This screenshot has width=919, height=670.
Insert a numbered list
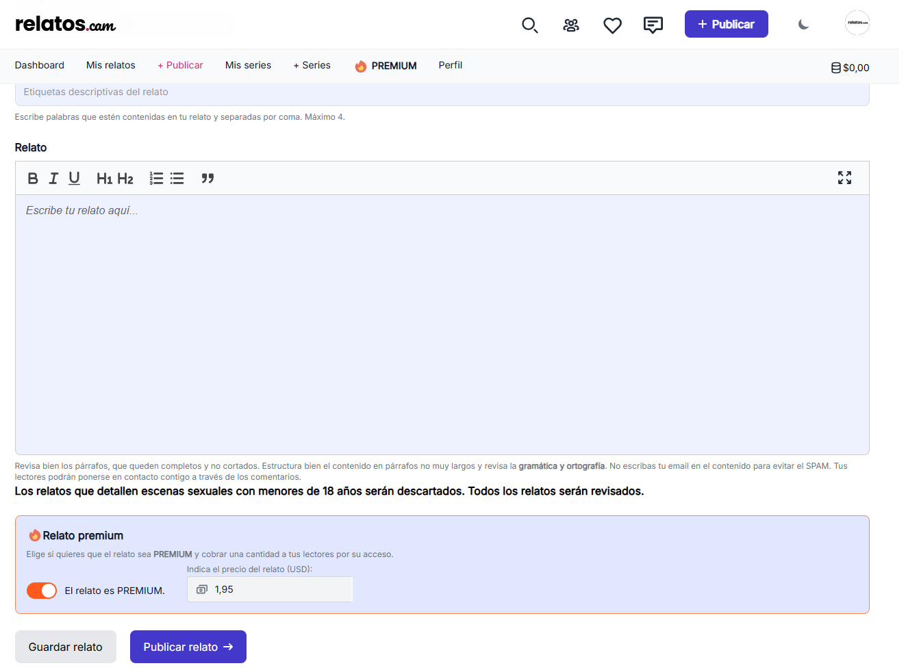tap(156, 179)
